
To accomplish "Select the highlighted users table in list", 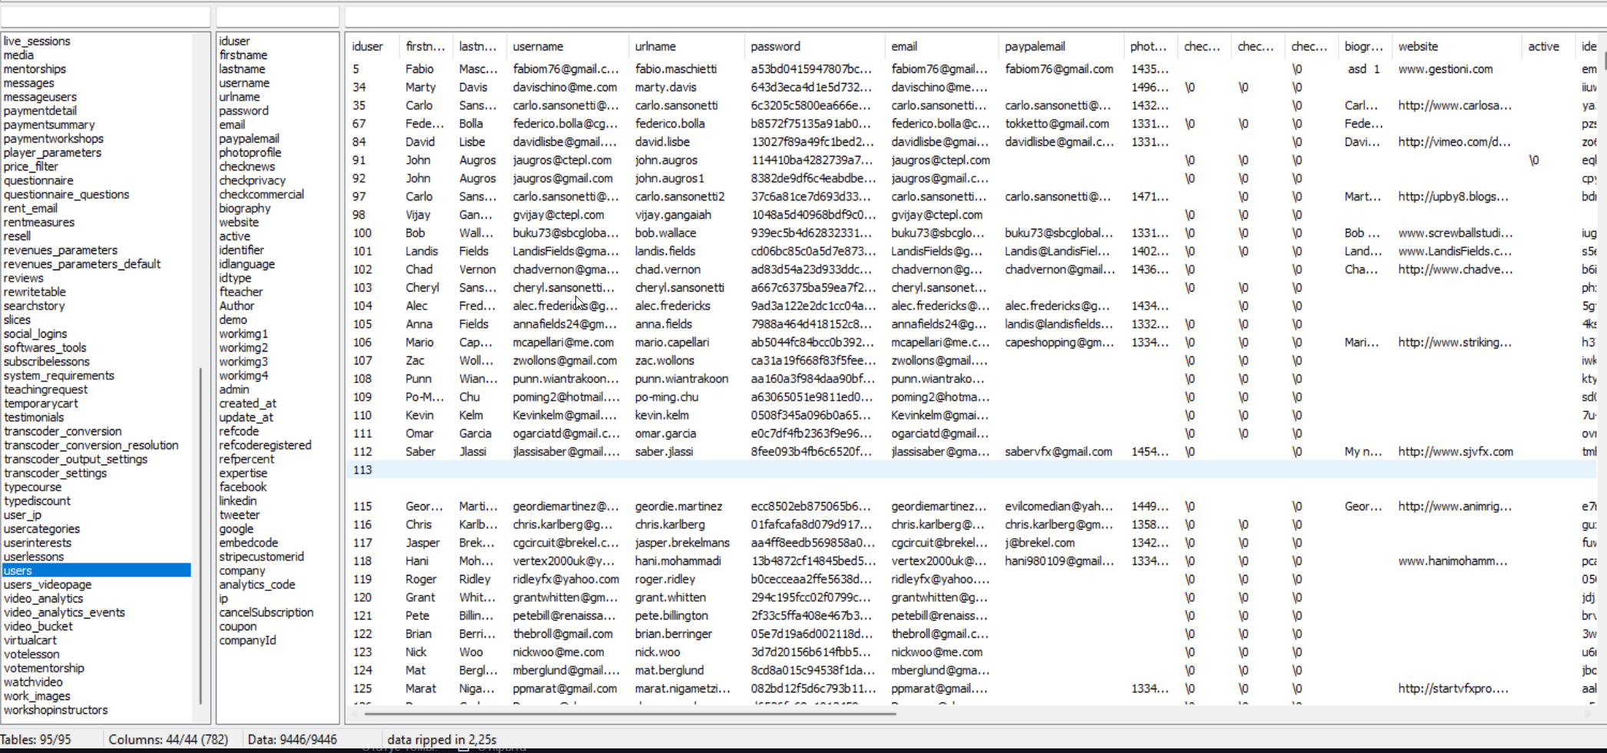I will point(18,570).
